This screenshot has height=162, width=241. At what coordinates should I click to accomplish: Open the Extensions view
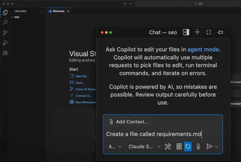pyautogui.click(x=5, y=53)
